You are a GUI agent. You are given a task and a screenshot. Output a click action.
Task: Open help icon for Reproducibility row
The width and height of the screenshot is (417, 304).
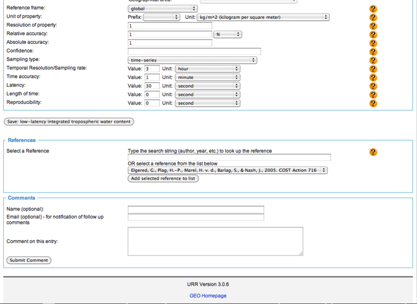tap(373, 103)
